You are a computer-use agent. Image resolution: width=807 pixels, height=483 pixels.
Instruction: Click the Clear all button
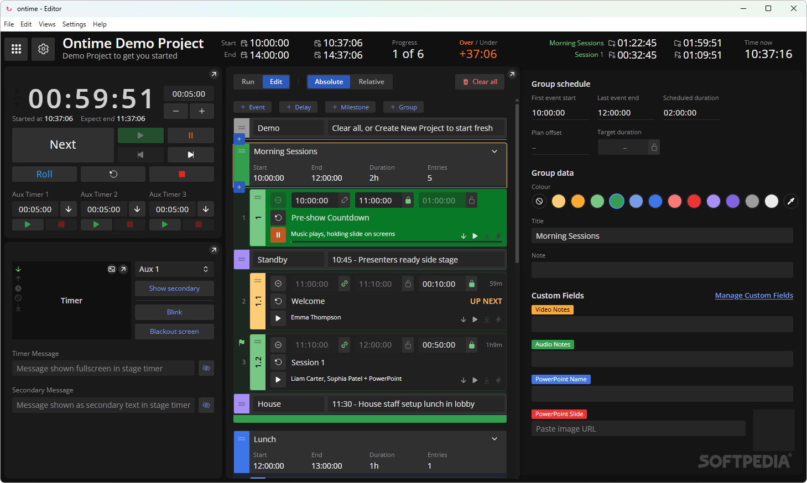click(480, 82)
